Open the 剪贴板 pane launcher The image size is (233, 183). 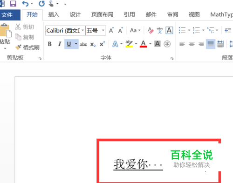pyautogui.click(x=40, y=58)
